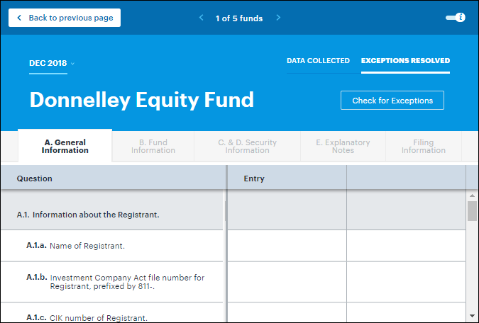Open the B. Fund Information tab
This screenshot has height=323, width=479.
coord(153,147)
